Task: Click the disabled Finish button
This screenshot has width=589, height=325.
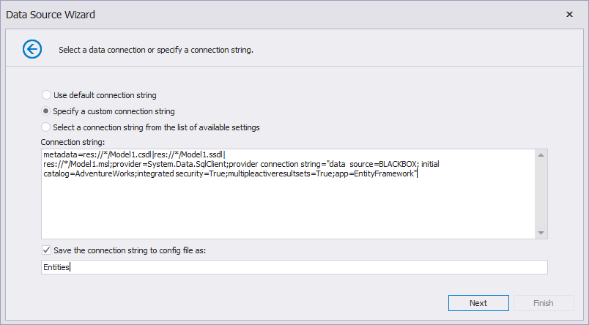Action: click(544, 303)
